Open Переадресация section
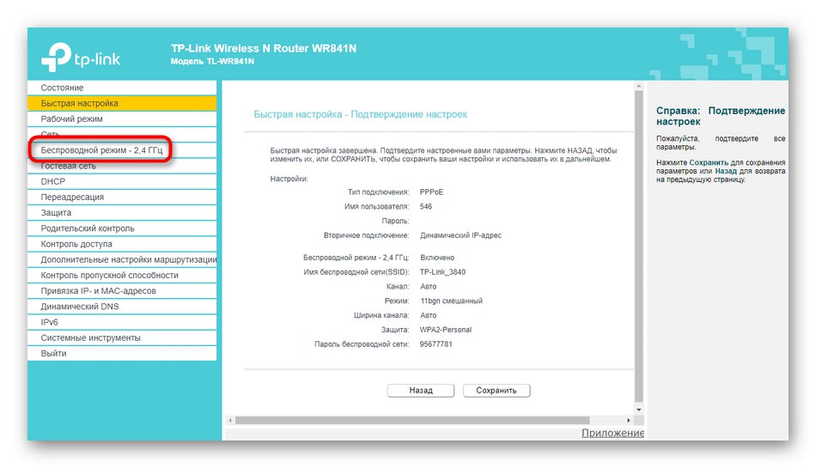 pos(122,198)
